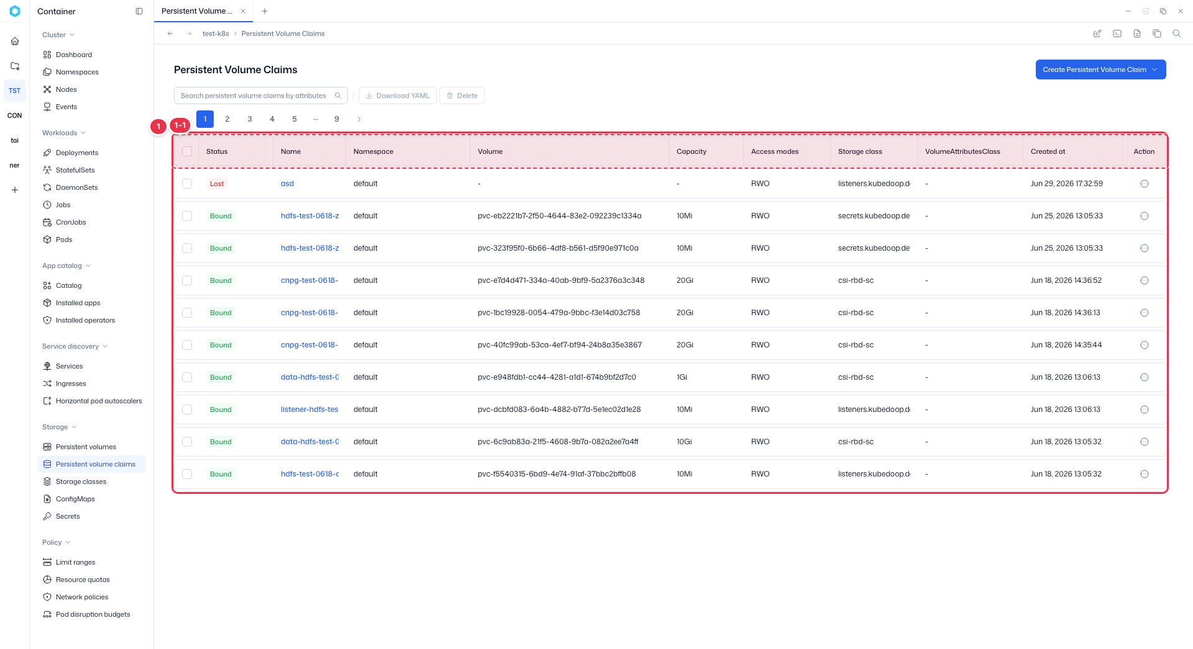Screen dimensions: 1193x649
Task: Go back using the left arrow icon
Action: (x=170, y=34)
